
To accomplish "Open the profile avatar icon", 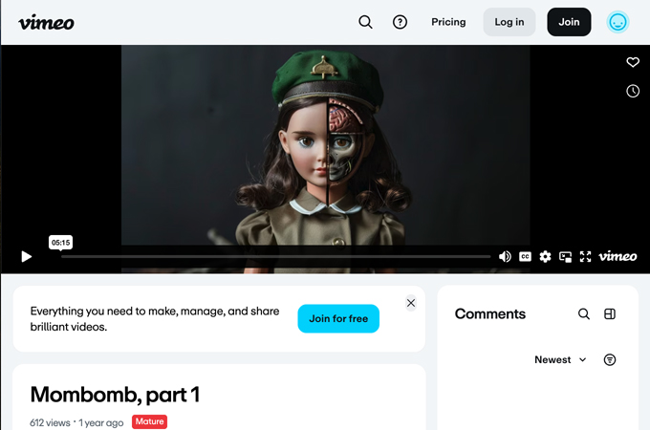I will click(x=617, y=22).
